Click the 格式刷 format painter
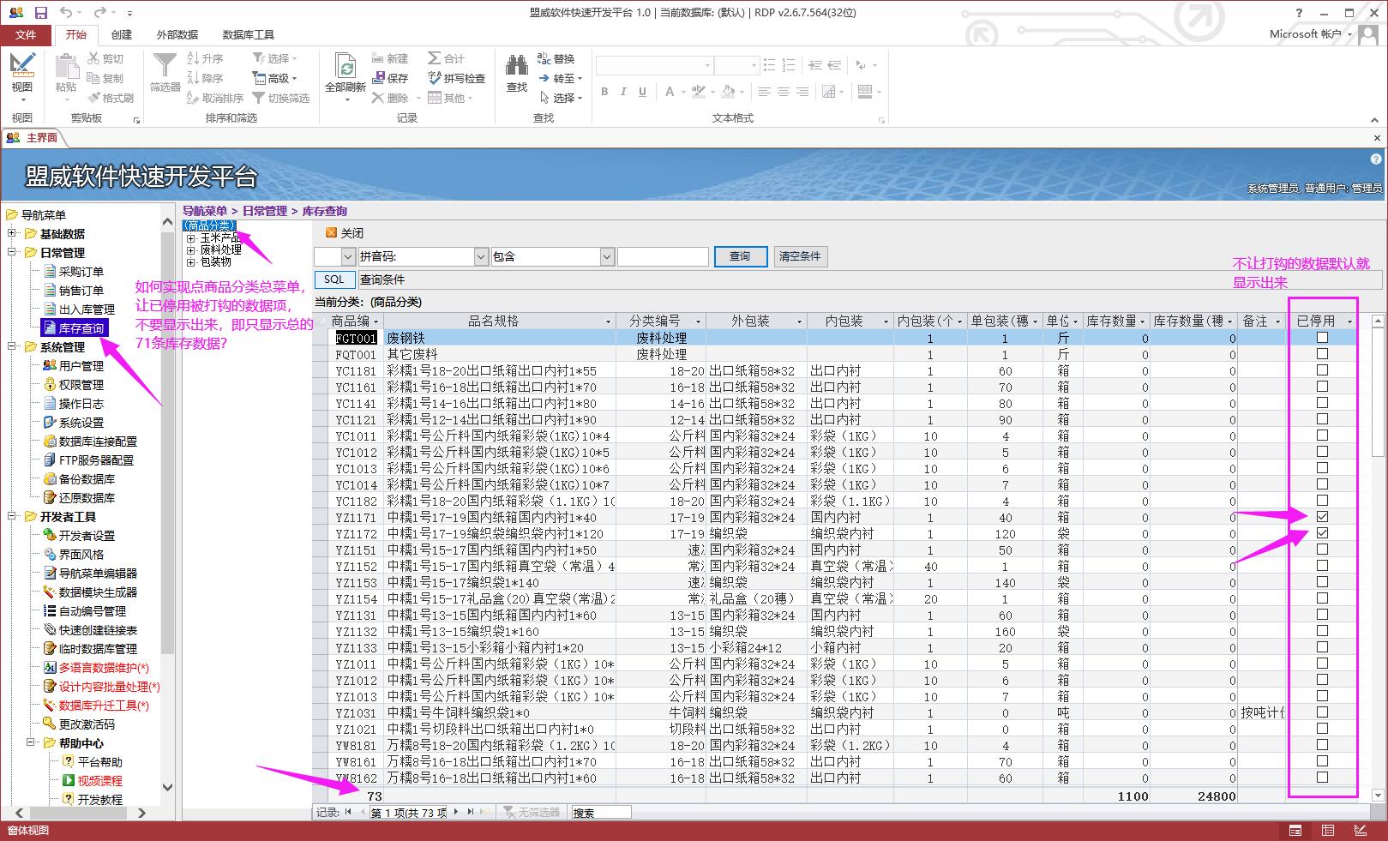Viewport: 1388px width, 841px height. point(110,98)
